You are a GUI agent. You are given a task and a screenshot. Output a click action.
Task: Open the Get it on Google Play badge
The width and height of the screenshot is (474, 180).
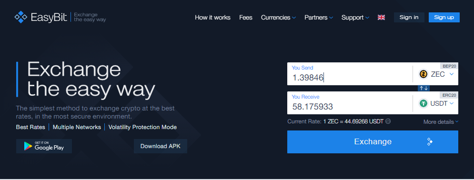point(44,146)
